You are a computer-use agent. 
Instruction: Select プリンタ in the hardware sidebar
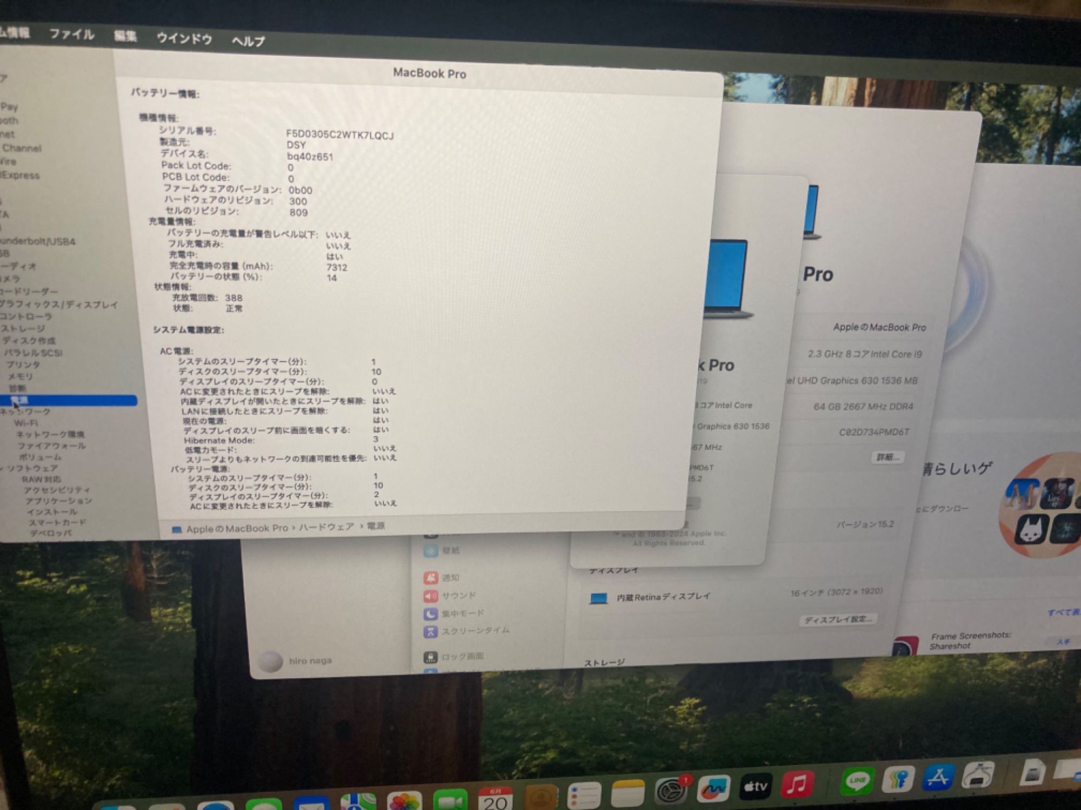coord(23,364)
